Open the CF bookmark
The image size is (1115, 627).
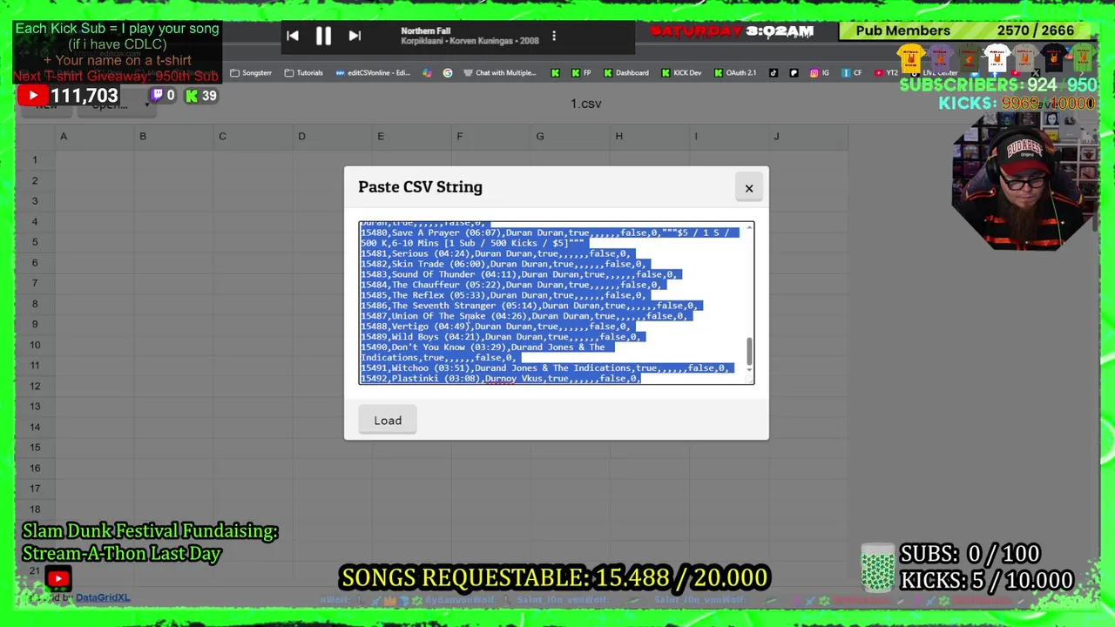tap(851, 73)
